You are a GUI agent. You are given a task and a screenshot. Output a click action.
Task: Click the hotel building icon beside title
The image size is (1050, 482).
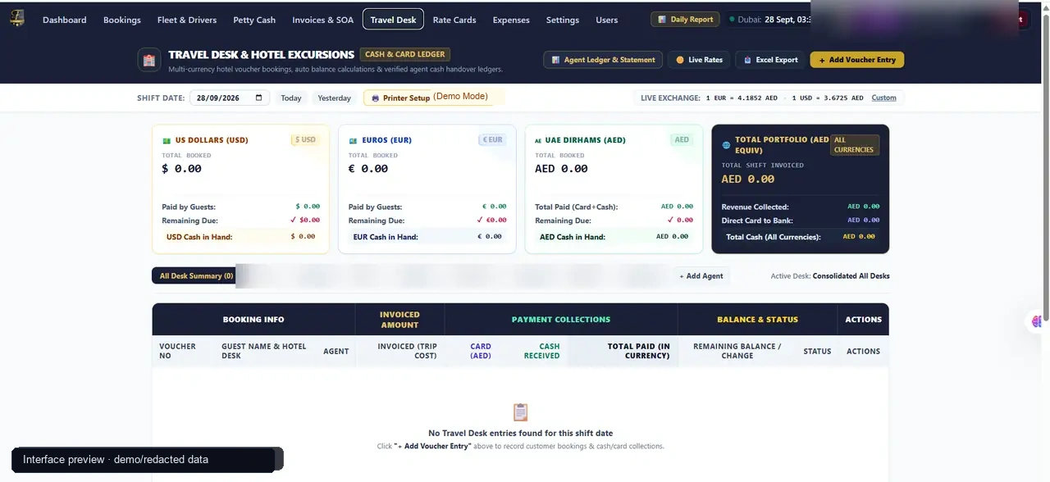pos(148,60)
